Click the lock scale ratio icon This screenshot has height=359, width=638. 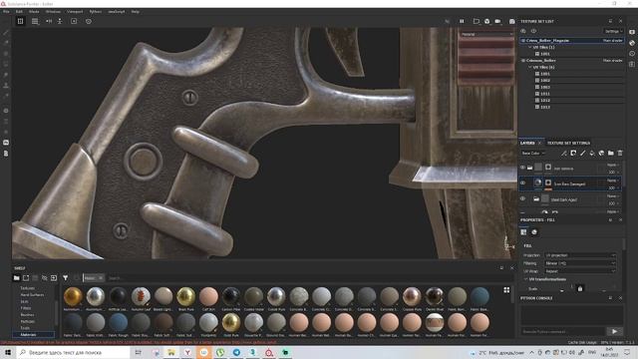pyautogui.click(x=580, y=288)
